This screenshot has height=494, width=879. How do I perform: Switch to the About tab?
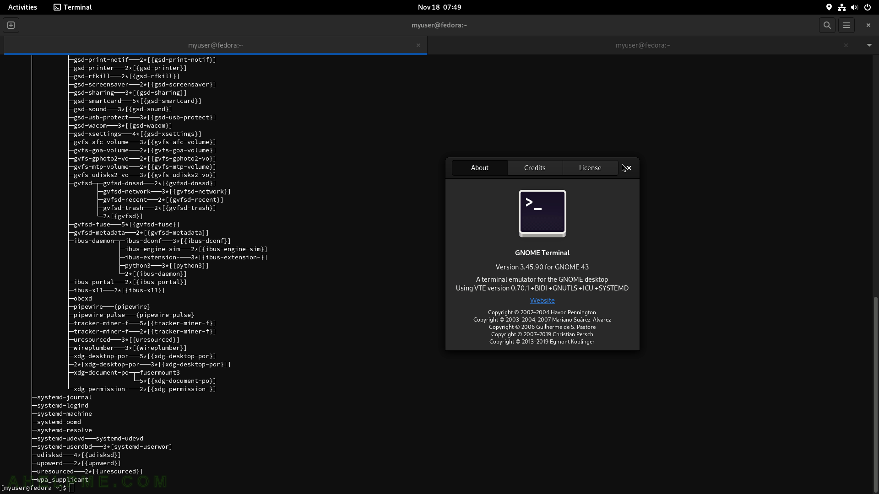coord(479,168)
